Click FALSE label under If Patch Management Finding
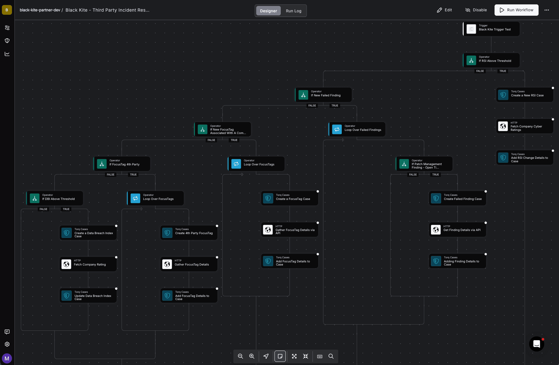Viewport: 559px width, 365px height. (x=413, y=174)
